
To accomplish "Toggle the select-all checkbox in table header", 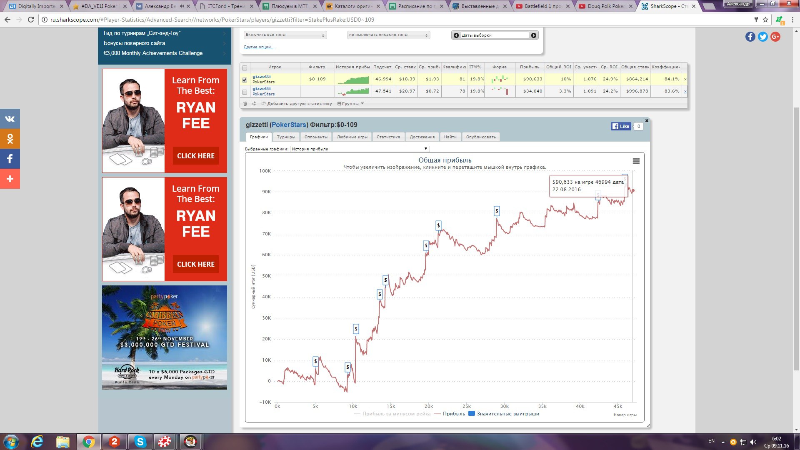I will pos(245,68).
